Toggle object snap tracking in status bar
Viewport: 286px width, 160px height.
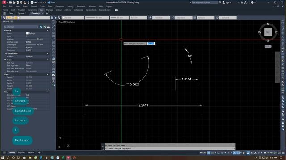point(234,153)
